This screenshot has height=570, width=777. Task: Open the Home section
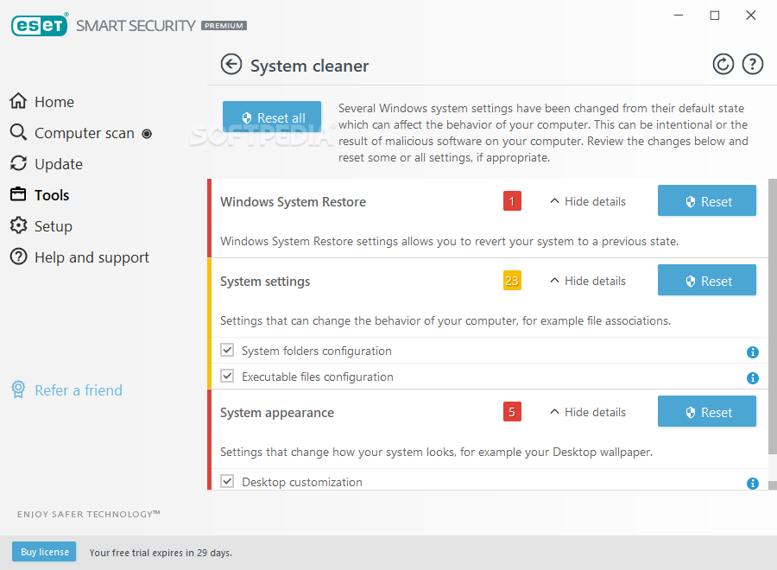54,102
